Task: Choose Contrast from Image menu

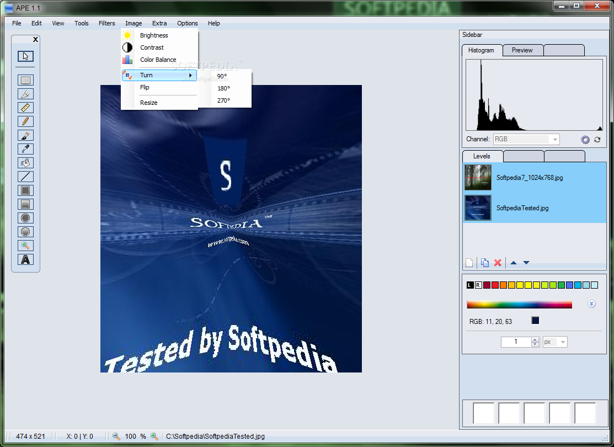Action: [x=159, y=47]
